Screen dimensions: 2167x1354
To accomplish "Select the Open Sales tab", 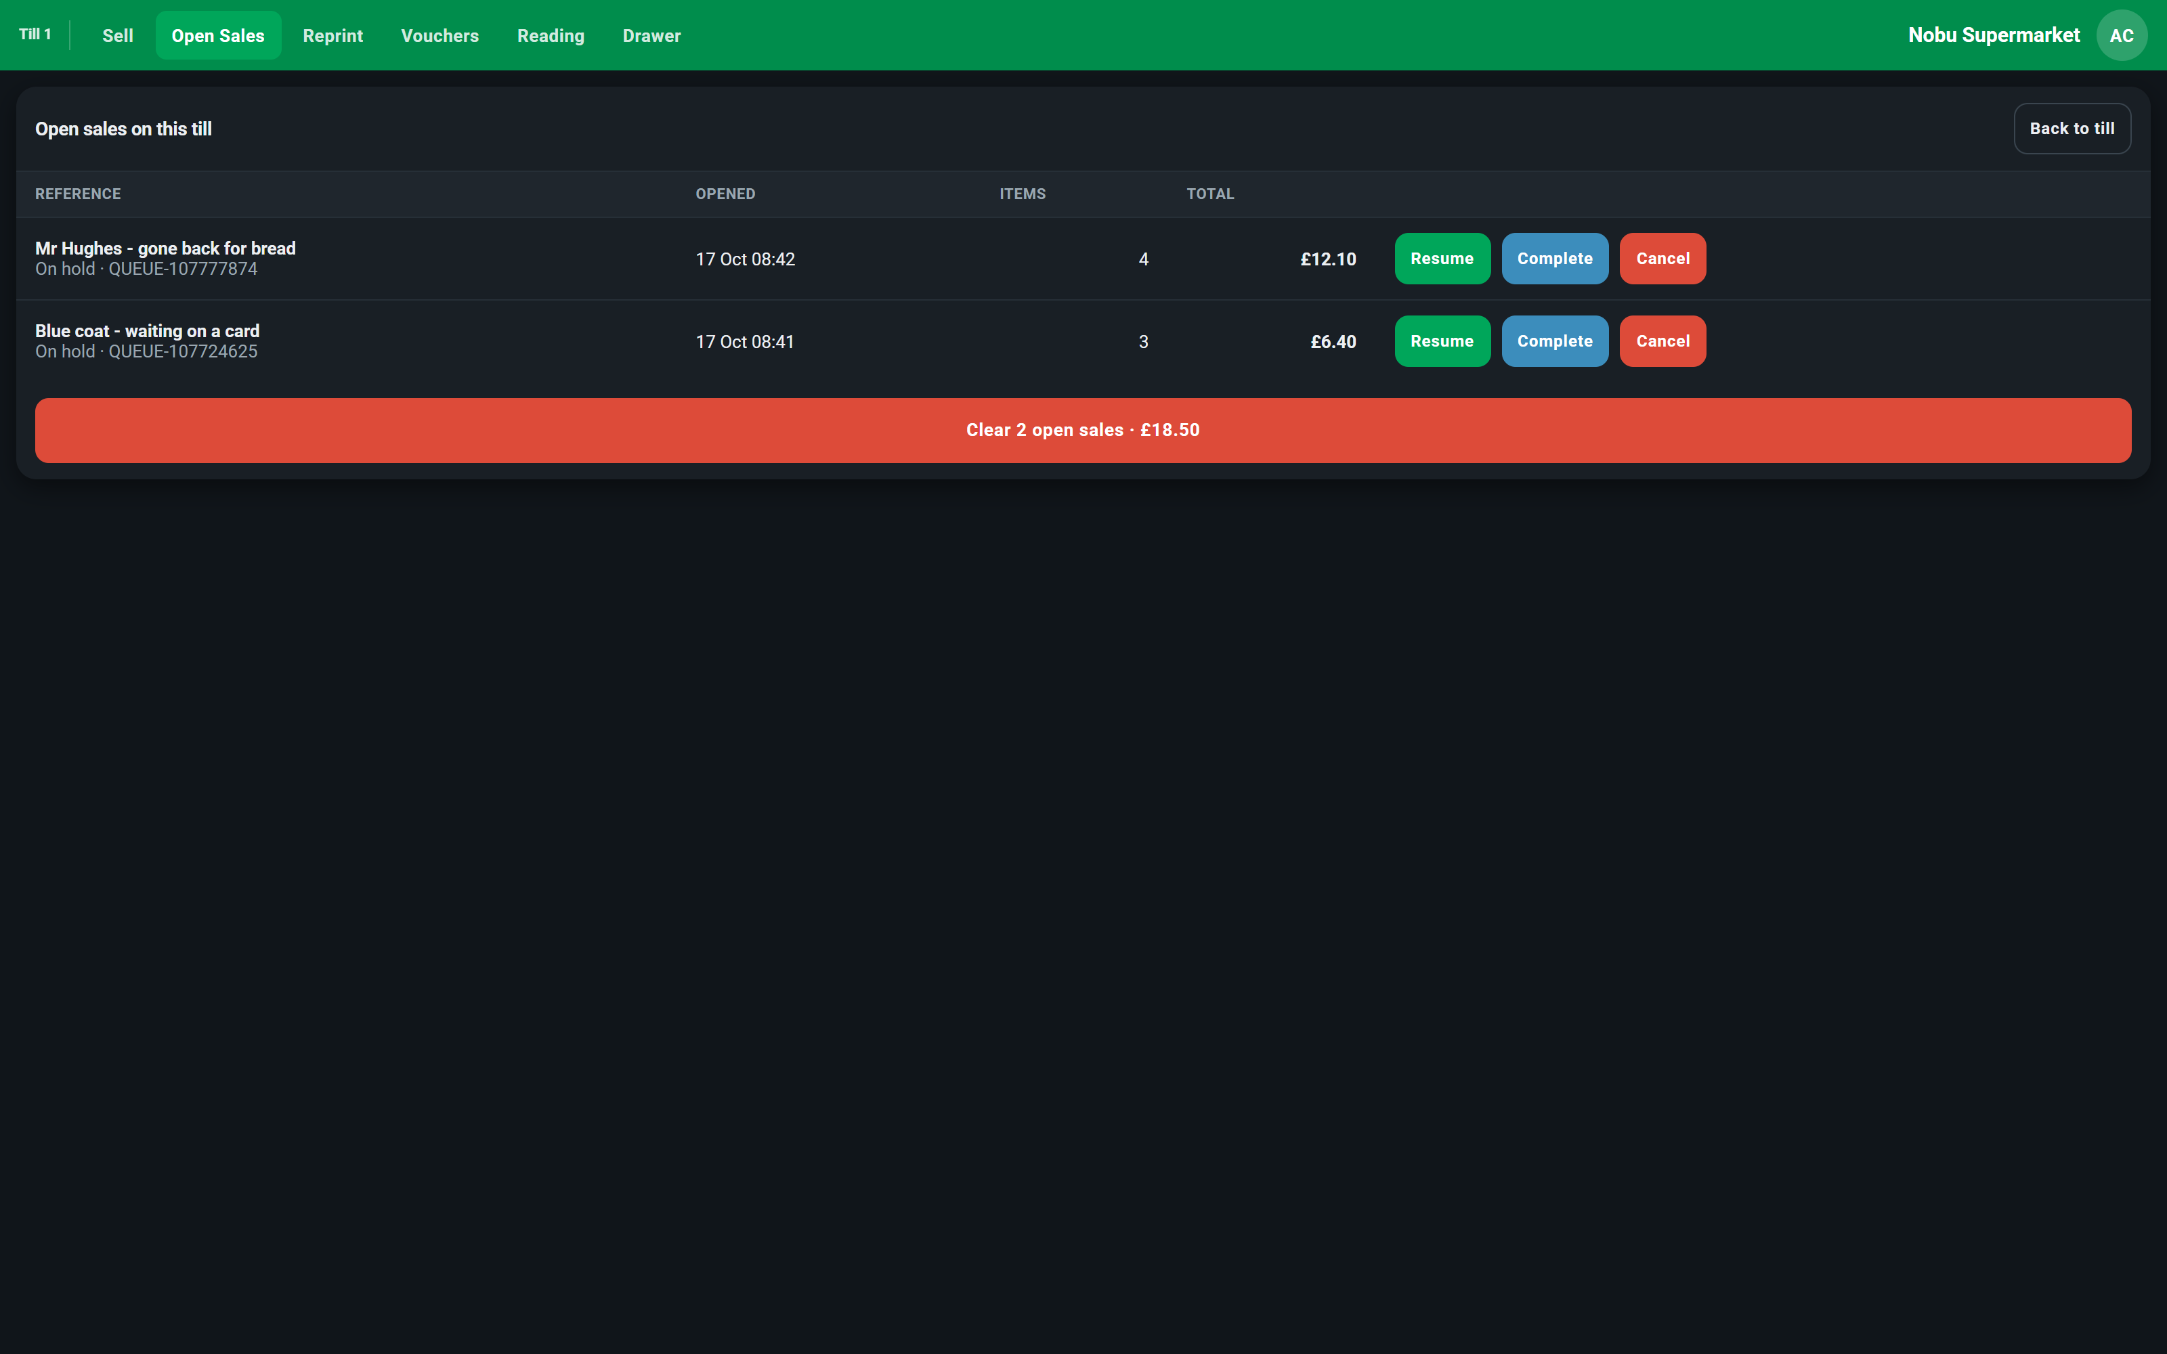I will (217, 36).
